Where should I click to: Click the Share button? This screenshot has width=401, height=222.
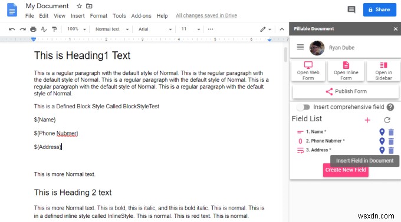tap(380, 9)
